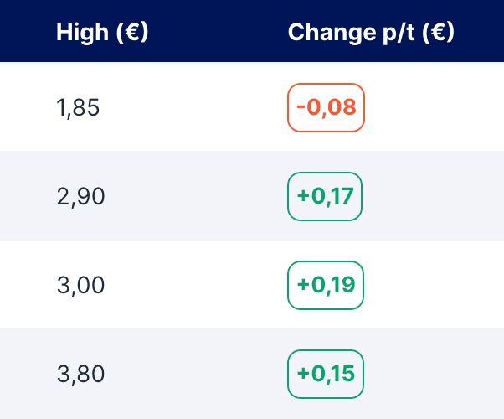Click empty space right of the -0,08 badge

coord(435,107)
